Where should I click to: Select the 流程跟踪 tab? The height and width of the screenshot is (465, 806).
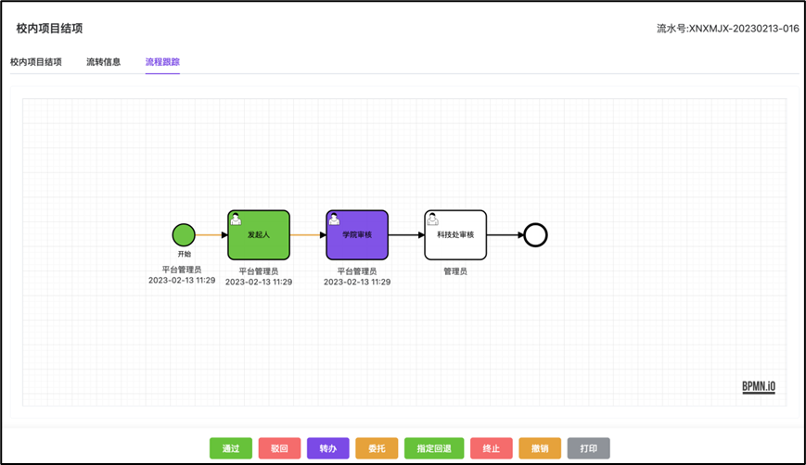point(162,62)
